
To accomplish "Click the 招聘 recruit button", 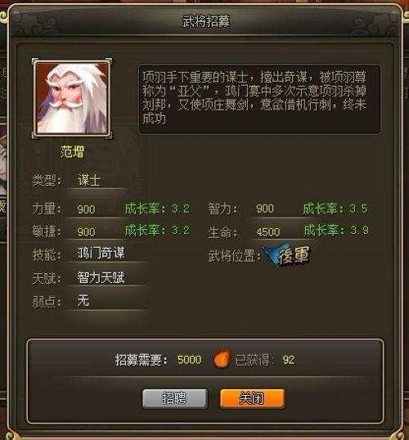I will [x=175, y=398].
